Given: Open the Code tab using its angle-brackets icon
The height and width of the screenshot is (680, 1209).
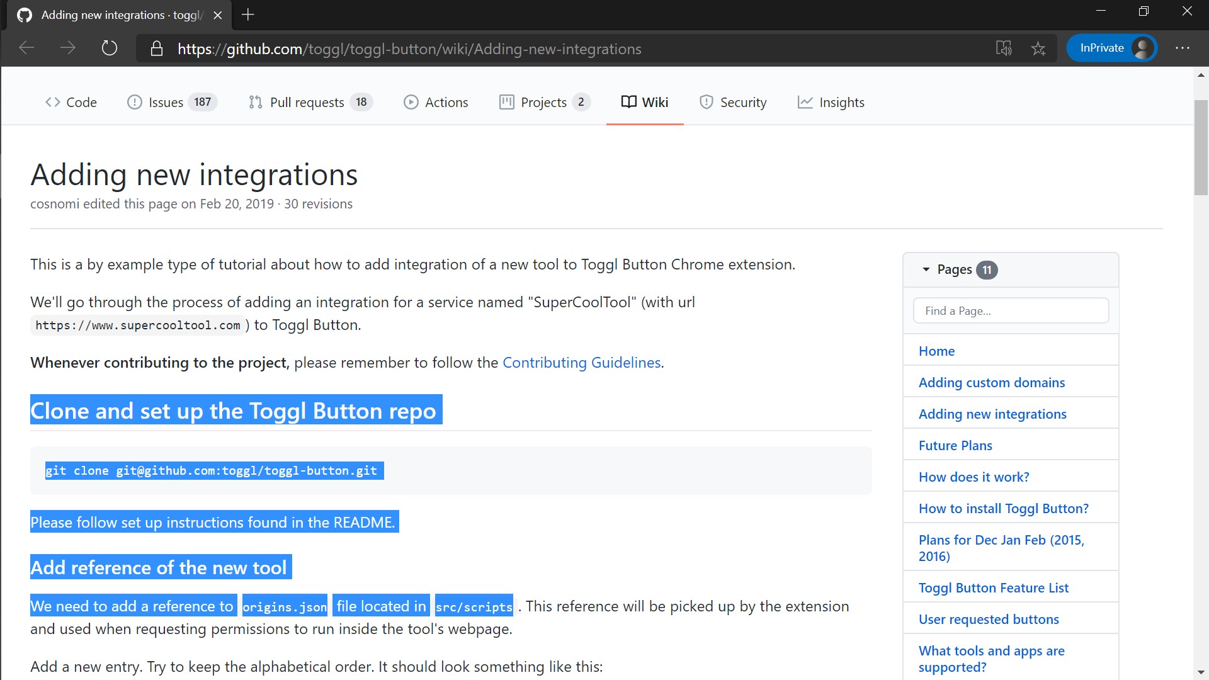Looking at the screenshot, I should click(x=53, y=102).
